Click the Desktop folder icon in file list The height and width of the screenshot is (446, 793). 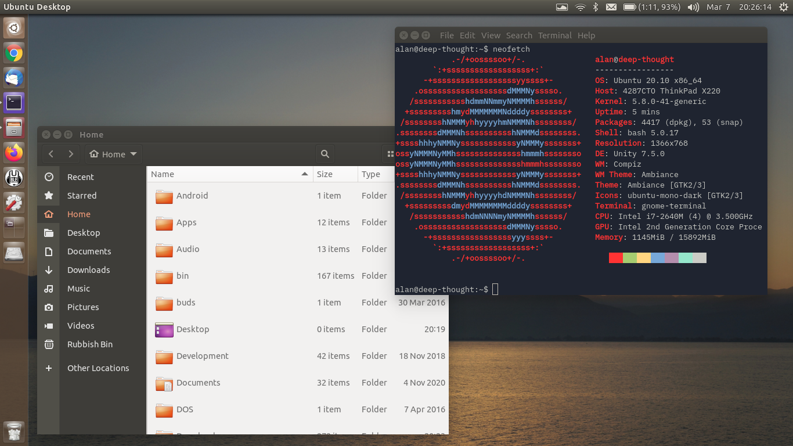164,330
